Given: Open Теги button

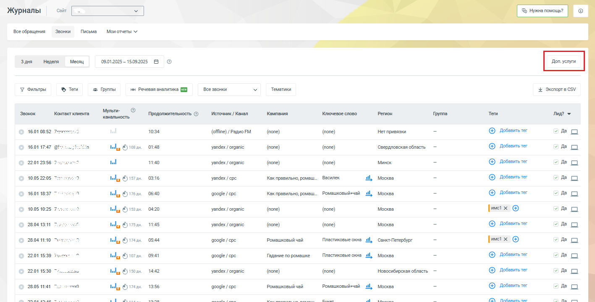Looking at the screenshot, I should coord(70,90).
